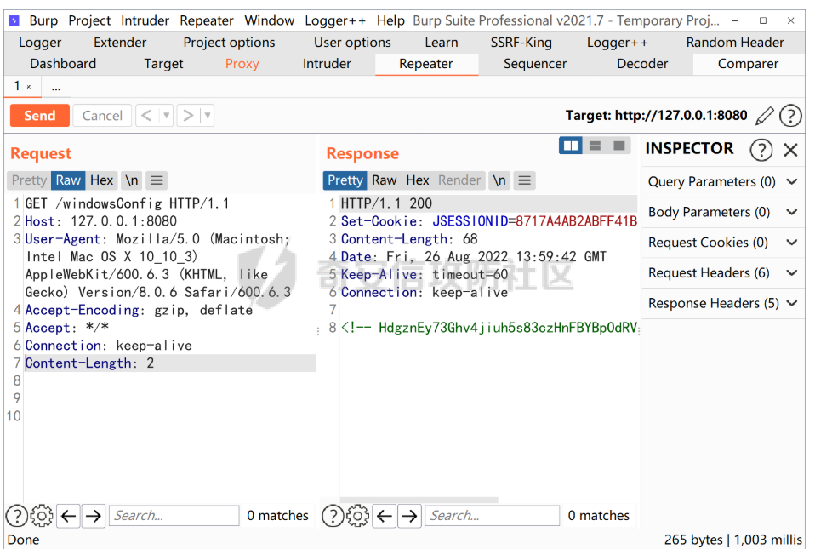Image resolution: width=815 pixels, height=549 pixels.
Task: Close Repeater tab 1
Action: point(29,87)
